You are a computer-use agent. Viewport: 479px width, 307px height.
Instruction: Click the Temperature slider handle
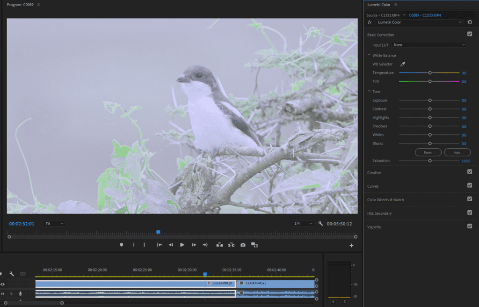[430, 73]
